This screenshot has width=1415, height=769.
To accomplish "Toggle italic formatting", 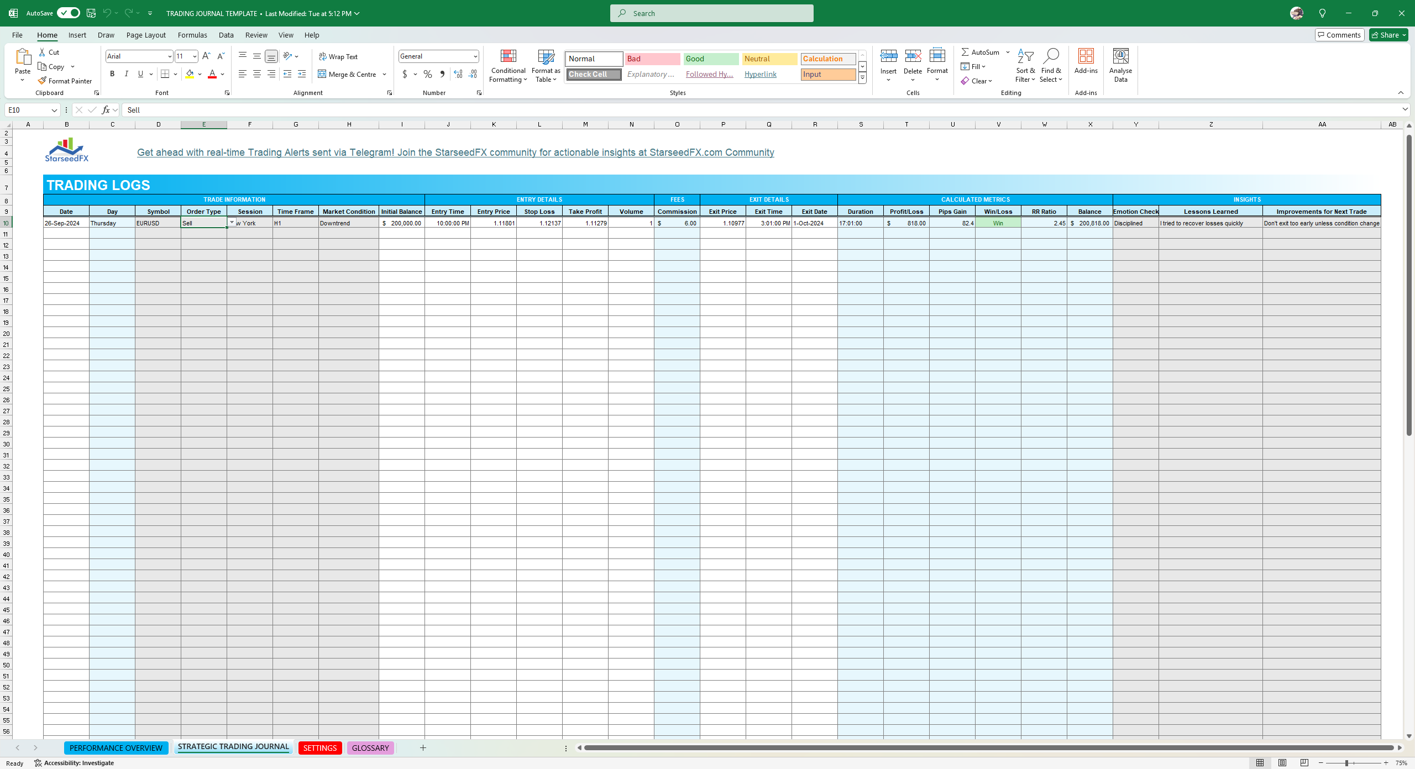I will point(127,74).
